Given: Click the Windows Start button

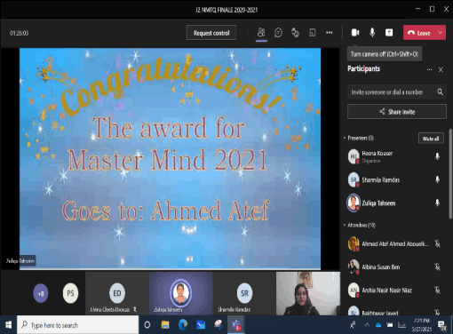Looking at the screenshot, I should tap(8, 325).
